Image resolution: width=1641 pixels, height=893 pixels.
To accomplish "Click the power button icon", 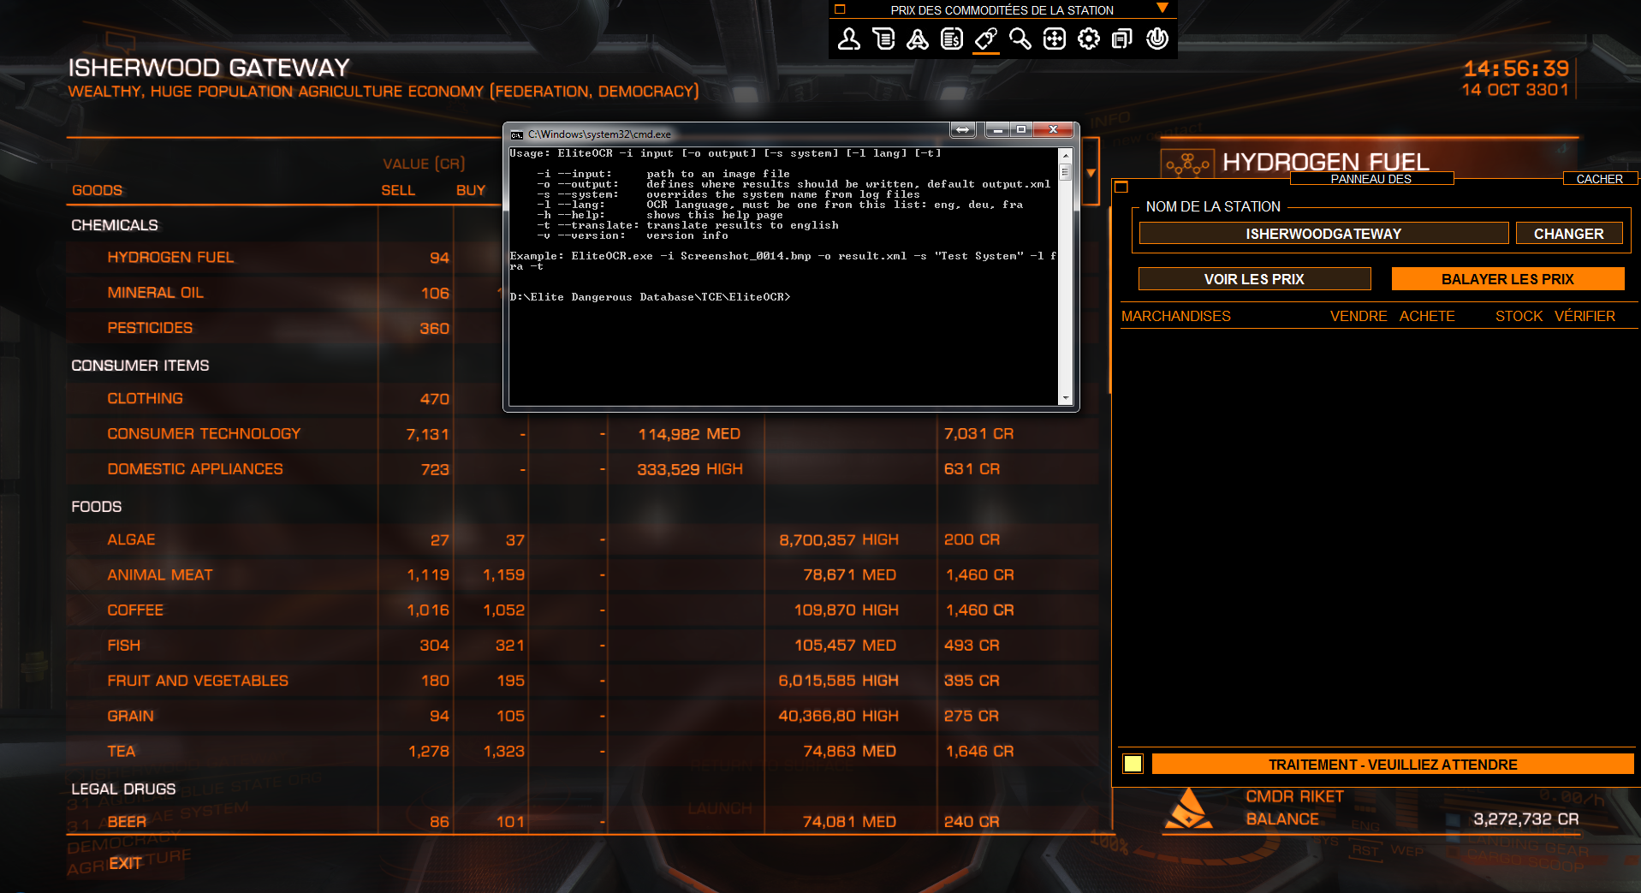I will pyautogui.click(x=1157, y=39).
